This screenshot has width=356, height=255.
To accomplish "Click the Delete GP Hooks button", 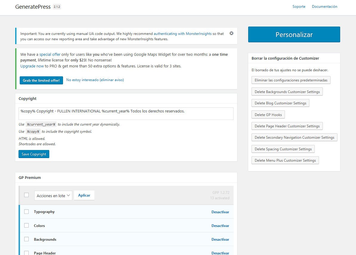I will [x=268, y=115].
